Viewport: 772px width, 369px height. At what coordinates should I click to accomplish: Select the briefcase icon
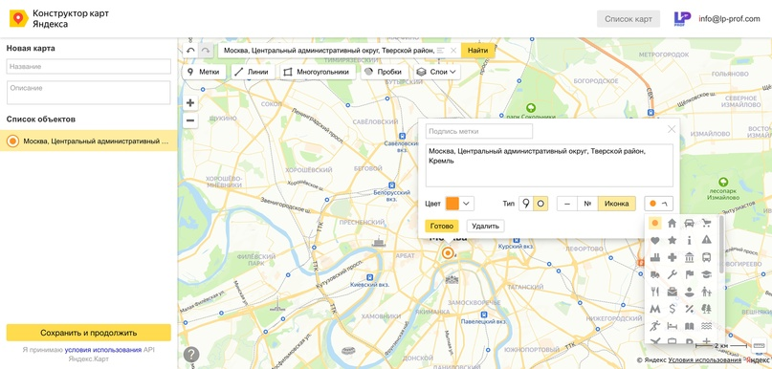pos(673,292)
